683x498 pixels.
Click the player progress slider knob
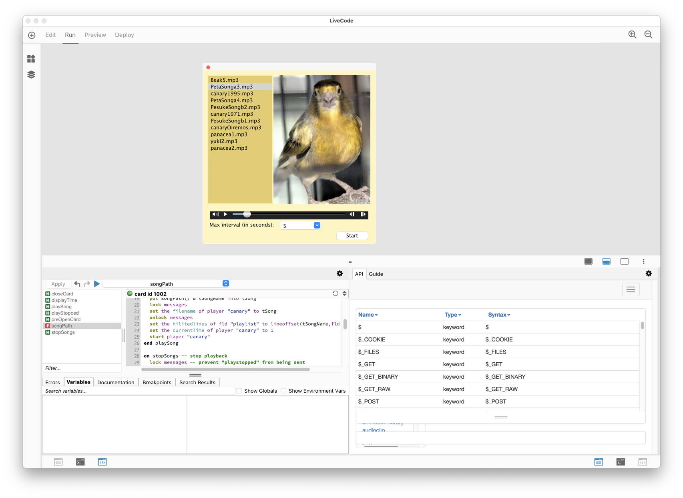pyautogui.click(x=247, y=214)
